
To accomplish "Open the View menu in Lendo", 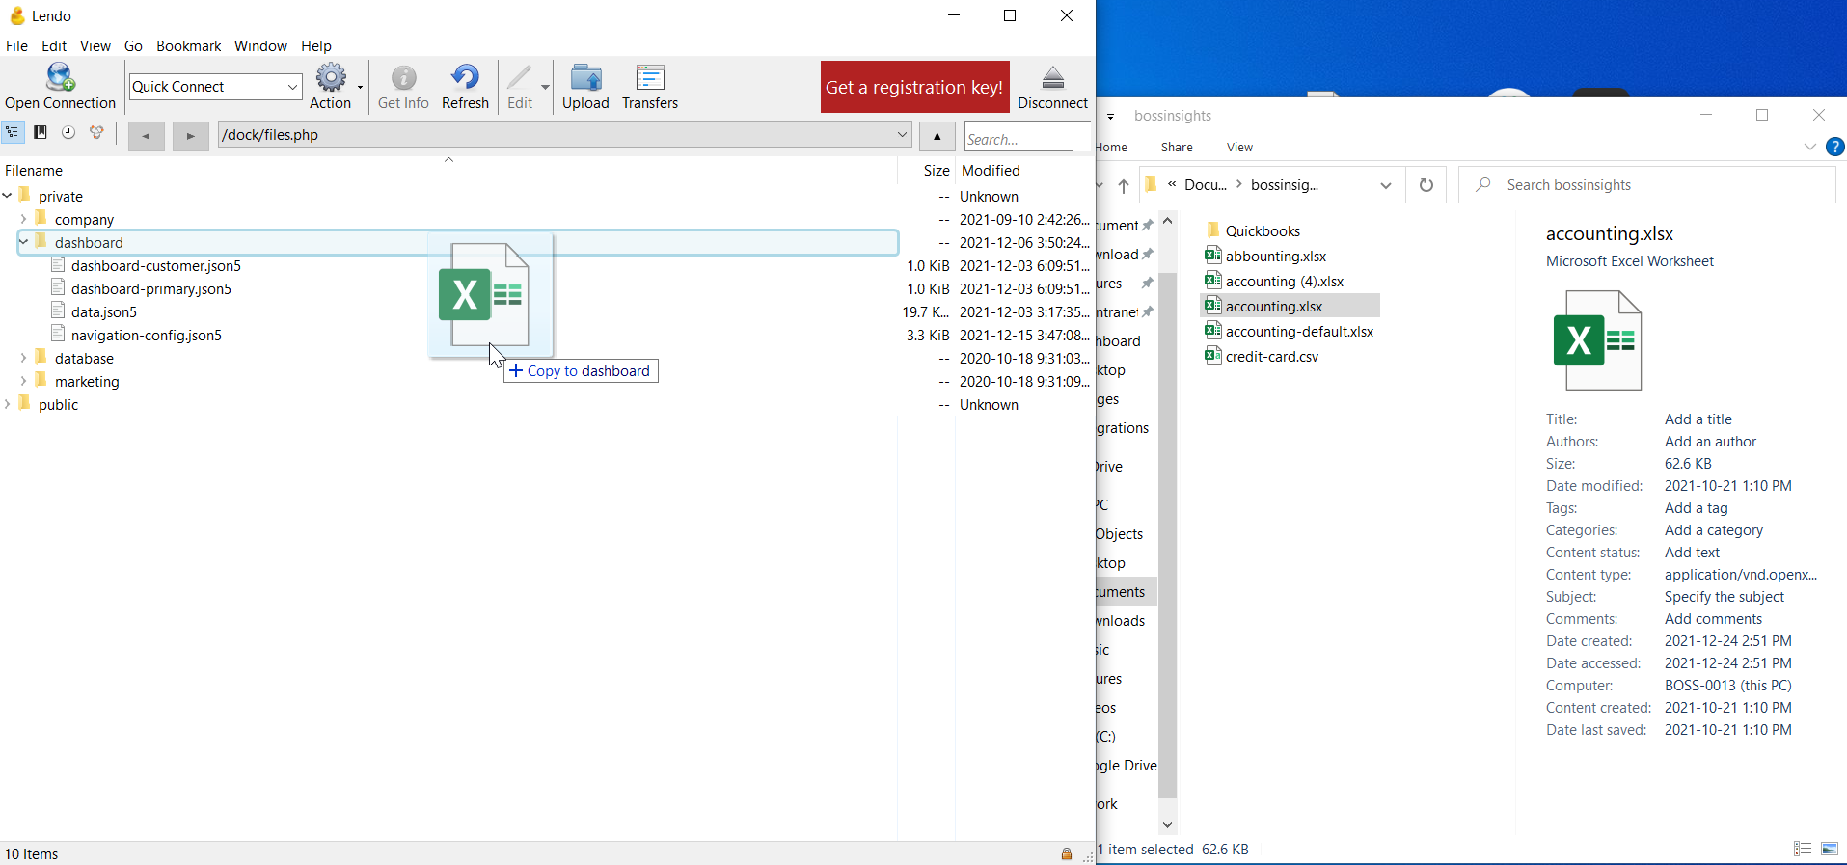I will [x=95, y=45].
